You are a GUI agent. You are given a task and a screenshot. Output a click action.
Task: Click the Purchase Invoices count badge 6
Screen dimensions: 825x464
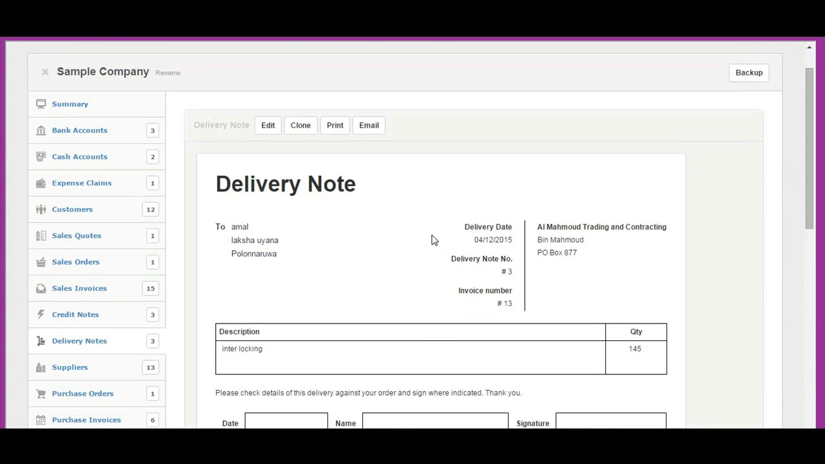[x=153, y=420]
